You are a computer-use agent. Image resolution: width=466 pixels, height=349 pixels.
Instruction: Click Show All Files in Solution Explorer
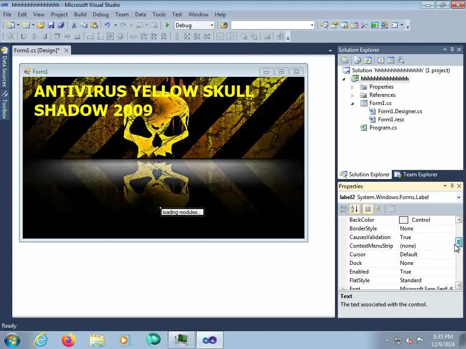click(x=358, y=60)
